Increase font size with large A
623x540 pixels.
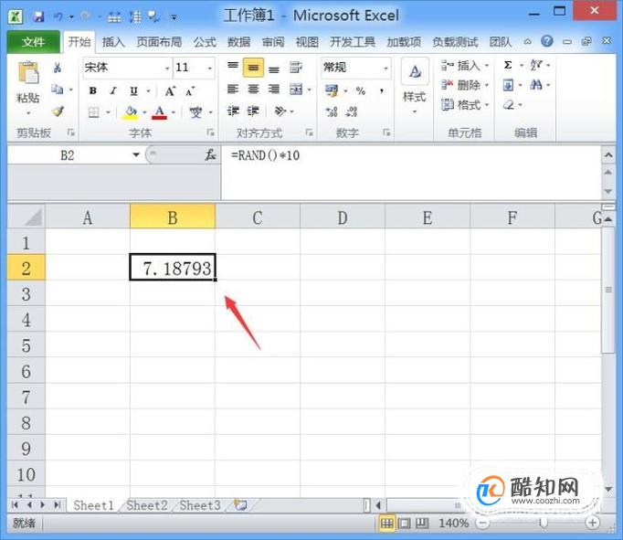pos(170,91)
